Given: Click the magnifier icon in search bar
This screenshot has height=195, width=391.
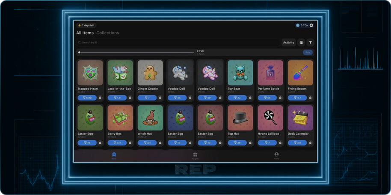Looking at the screenshot, I should click(79, 43).
